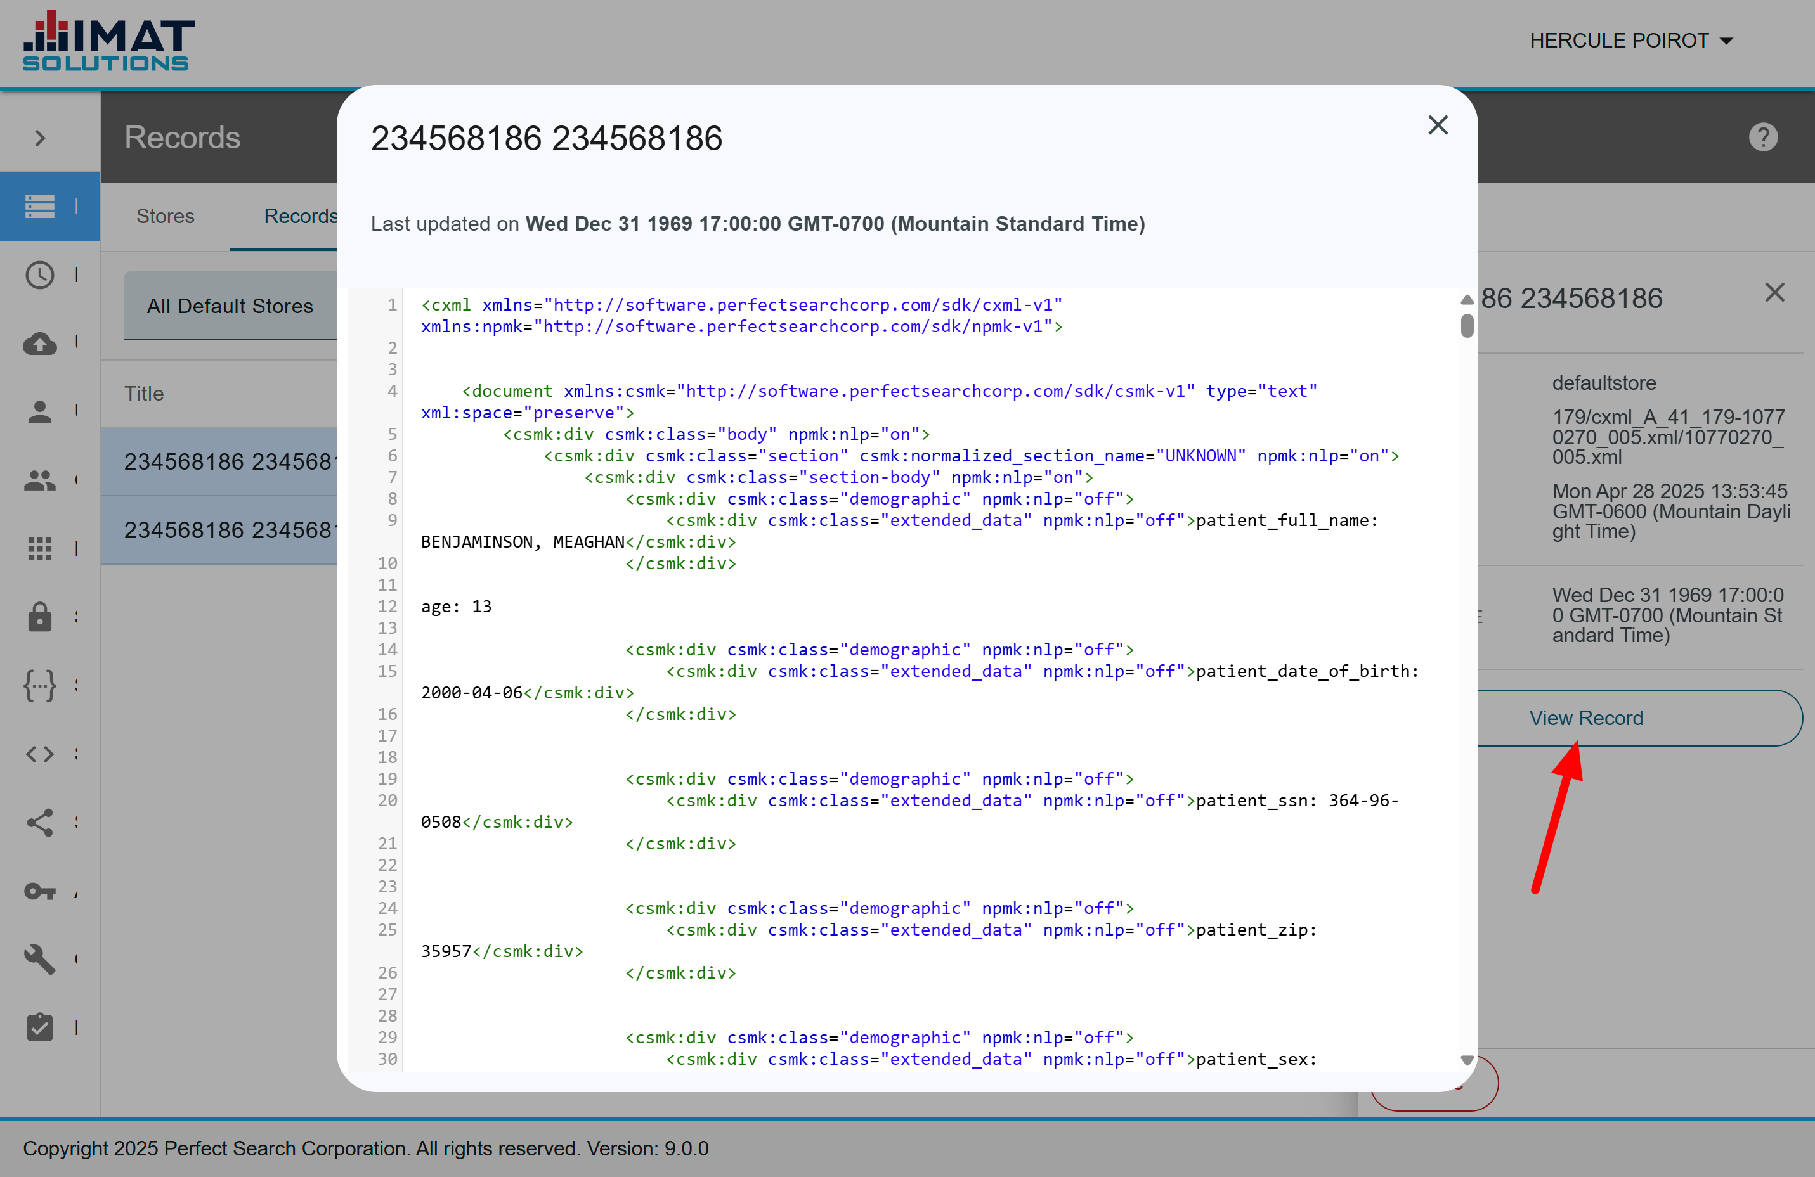Click the 35957 zip code value
This screenshot has width=1815, height=1177.
point(446,951)
